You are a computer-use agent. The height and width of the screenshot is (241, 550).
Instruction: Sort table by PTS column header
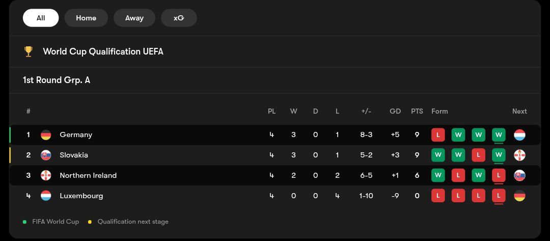pyautogui.click(x=417, y=111)
